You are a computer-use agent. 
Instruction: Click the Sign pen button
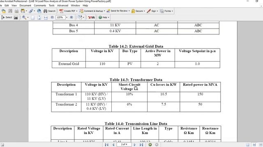[x=151, y=11]
